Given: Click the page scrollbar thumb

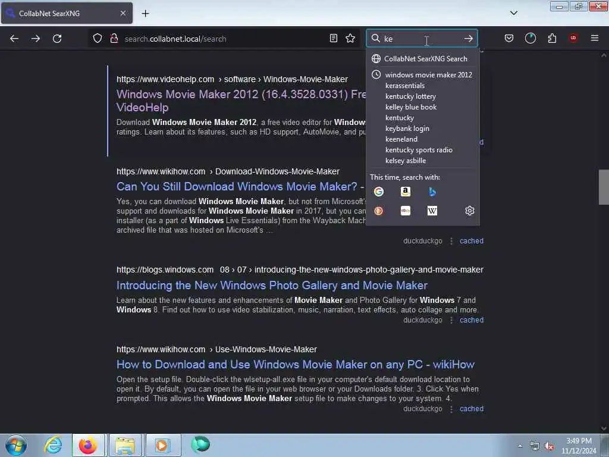Looking at the screenshot, I should (604, 187).
